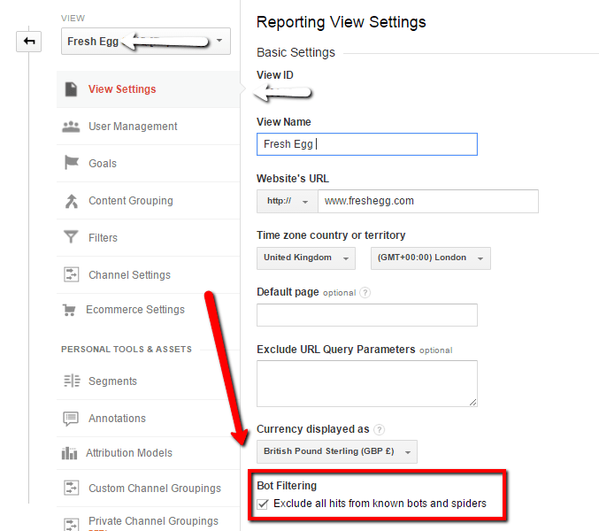Click the View Settings document icon
The image size is (599, 531).
pyautogui.click(x=71, y=89)
